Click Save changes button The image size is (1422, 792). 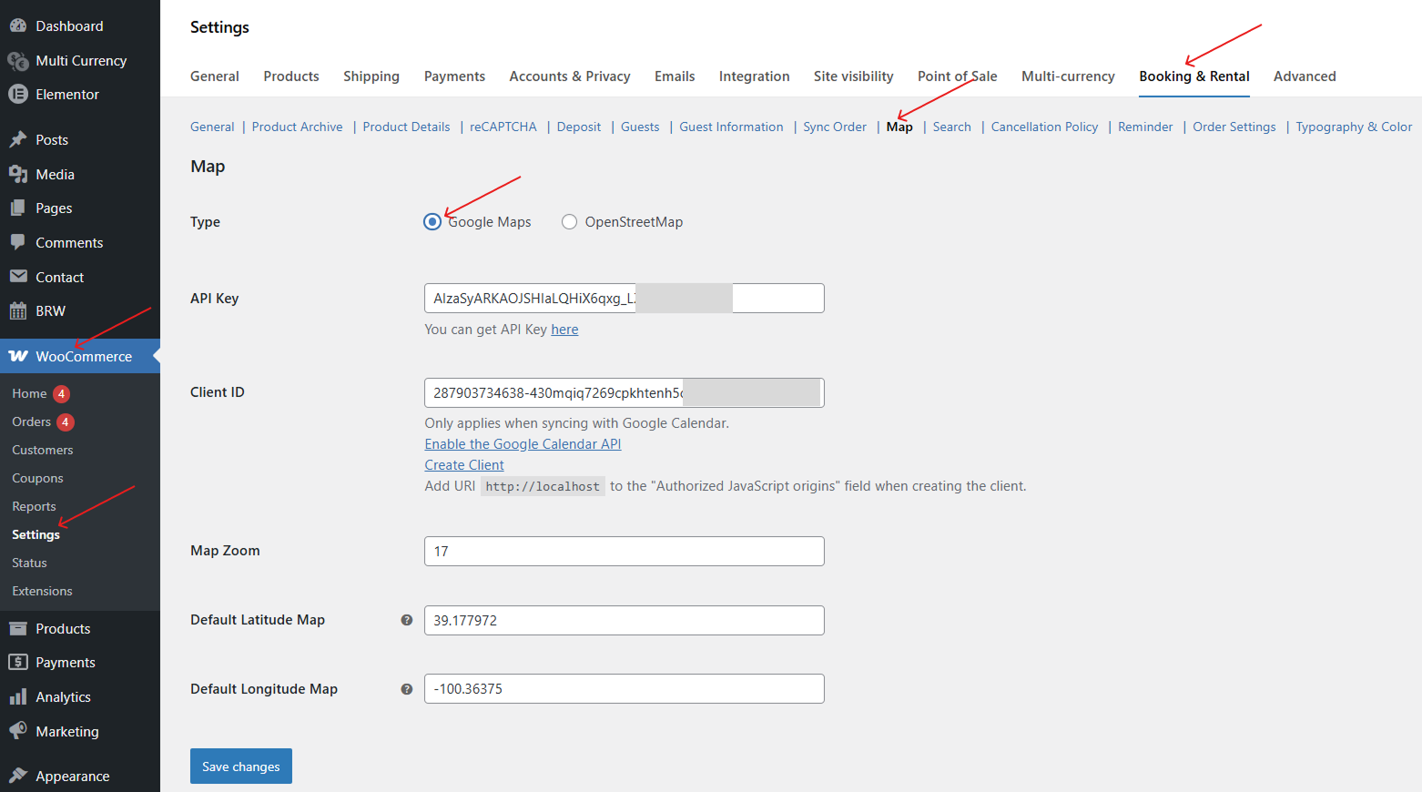[240, 767]
